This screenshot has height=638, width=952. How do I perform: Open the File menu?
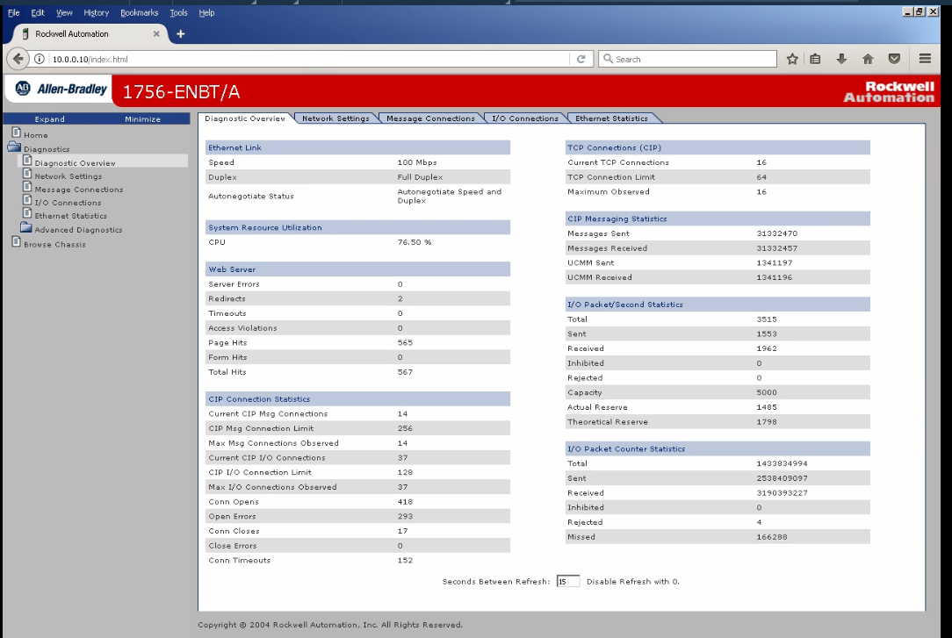coord(13,13)
